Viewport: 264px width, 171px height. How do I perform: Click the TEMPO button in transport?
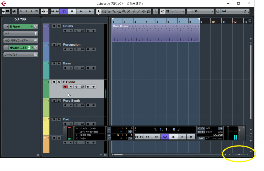pyautogui.click(x=201, y=132)
